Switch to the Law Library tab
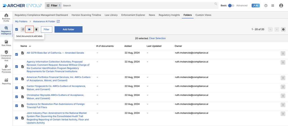The height and width of the screenshot is (126, 288). (111, 15)
